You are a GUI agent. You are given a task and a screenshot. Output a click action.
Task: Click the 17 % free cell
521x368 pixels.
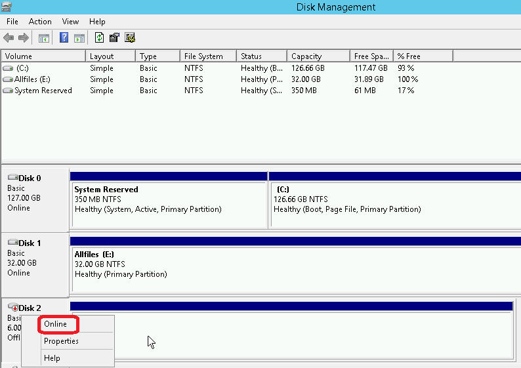click(406, 91)
